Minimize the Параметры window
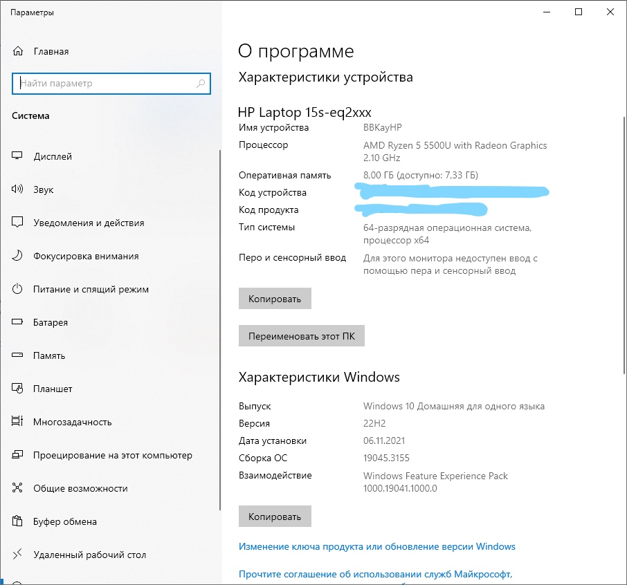This screenshot has height=585, width=627. [x=547, y=12]
